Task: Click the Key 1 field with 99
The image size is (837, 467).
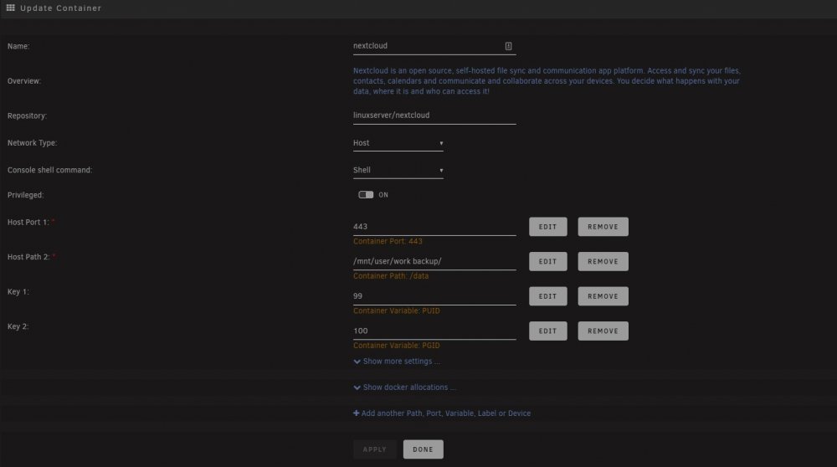Action: point(434,296)
